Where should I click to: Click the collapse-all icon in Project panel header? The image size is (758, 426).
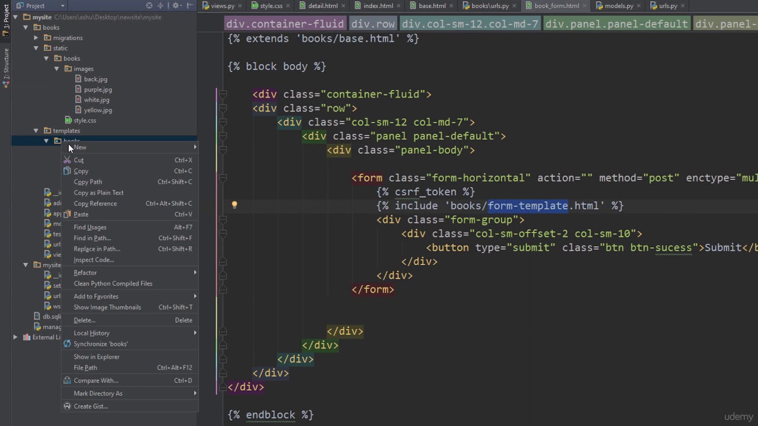pos(160,6)
